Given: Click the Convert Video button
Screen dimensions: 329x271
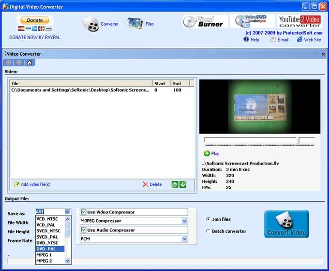Looking at the screenshot, I should coord(286,224).
